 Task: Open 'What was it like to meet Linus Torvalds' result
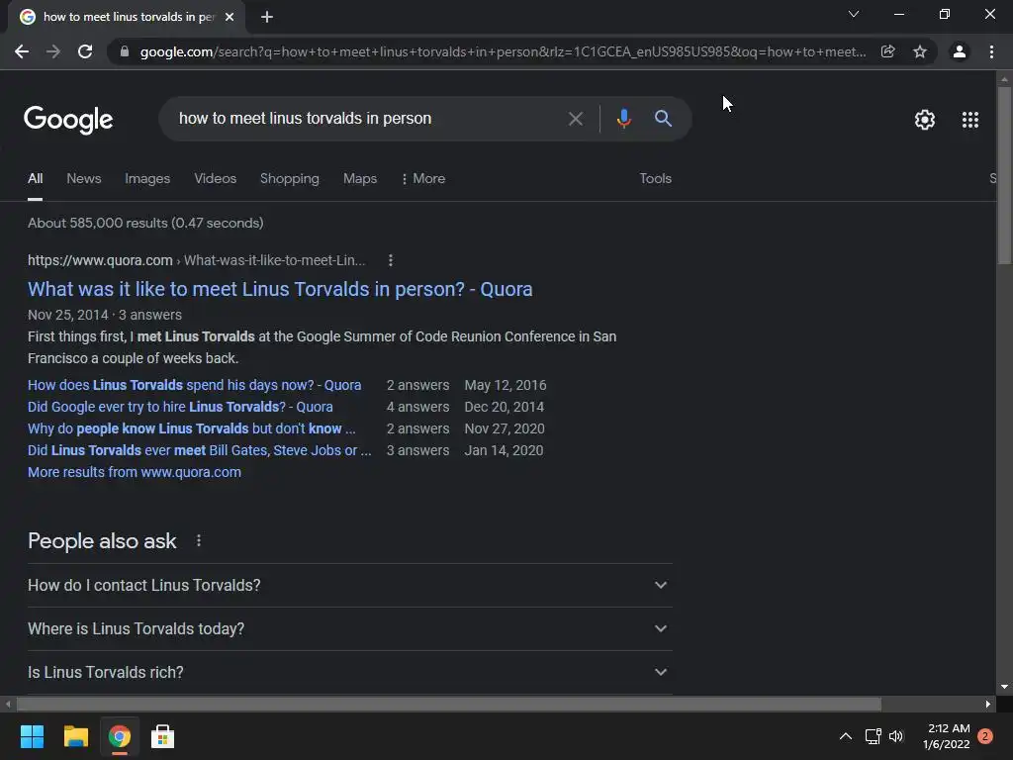tap(280, 289)
